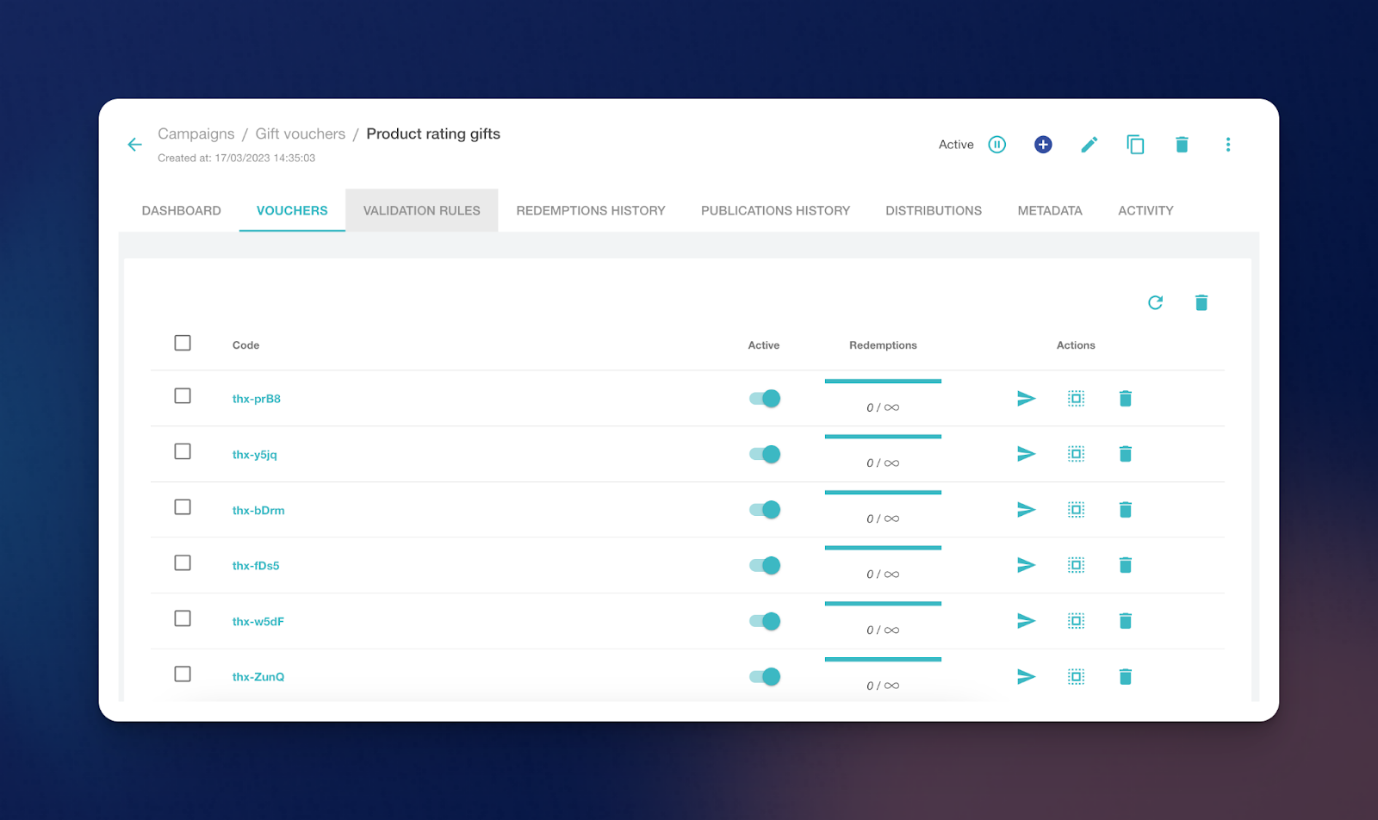Pause the active campaign

(996, 145)
